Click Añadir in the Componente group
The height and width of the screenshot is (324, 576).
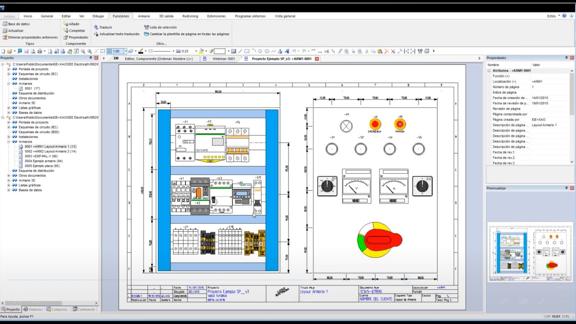(x=72, y=24)
